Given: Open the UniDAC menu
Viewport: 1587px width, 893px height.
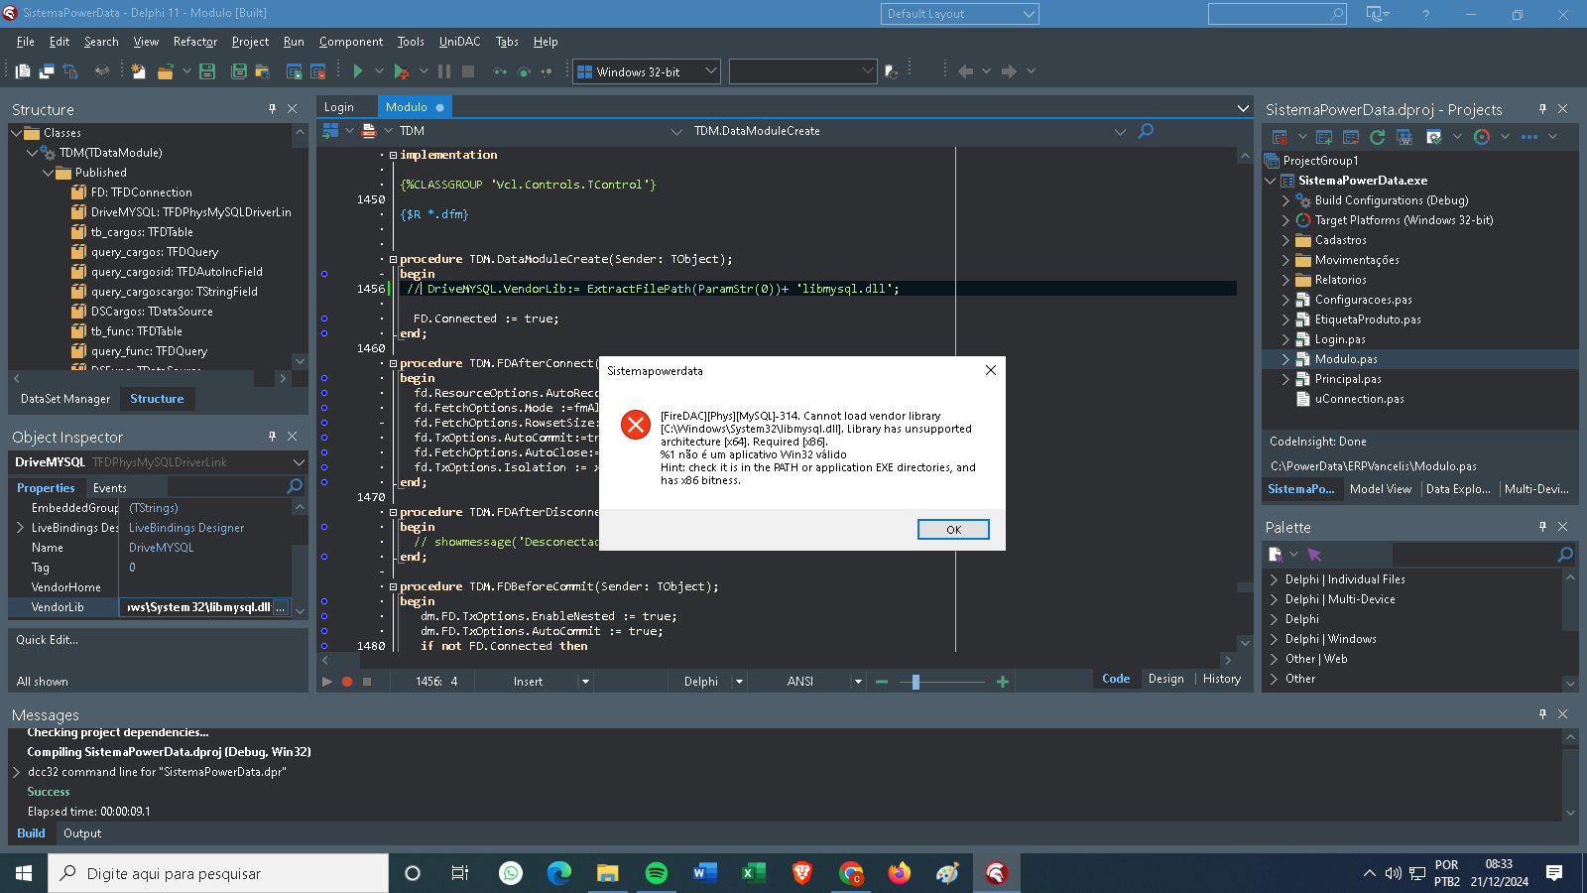Looking at the screenshot, I should coord(459,42).
